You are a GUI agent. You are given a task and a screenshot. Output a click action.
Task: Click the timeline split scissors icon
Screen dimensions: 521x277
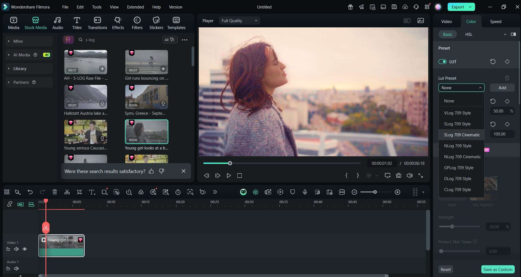pyautogui.click(x=67, y=192)
